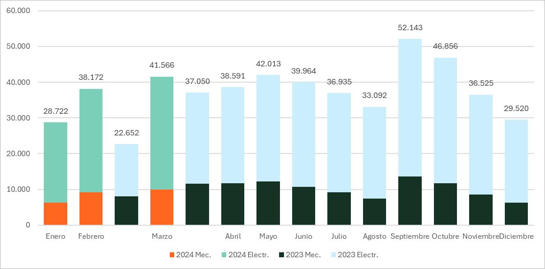Click the dark 2023 Mec. legend swatch
Viewport: 545px width, 269px height.
pyautogui.click(x=282, y=255)
